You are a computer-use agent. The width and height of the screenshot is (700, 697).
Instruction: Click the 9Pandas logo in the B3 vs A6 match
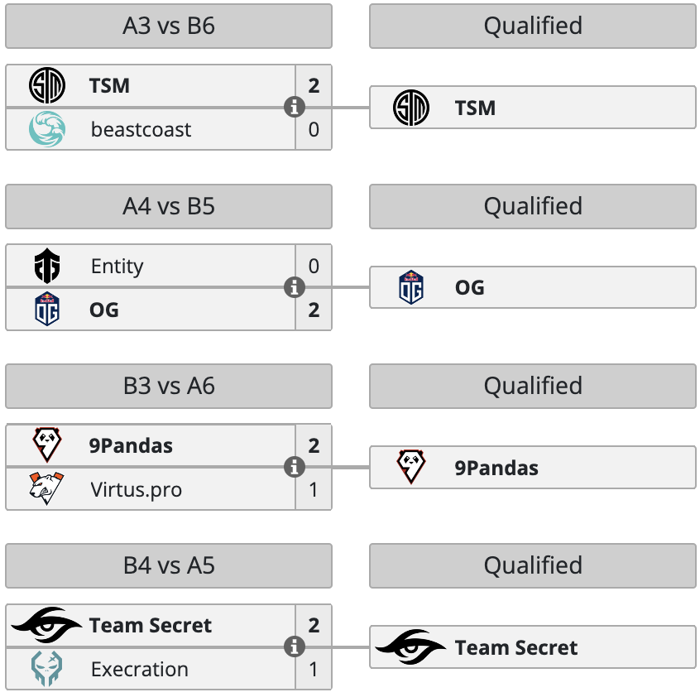coord(47,445)
